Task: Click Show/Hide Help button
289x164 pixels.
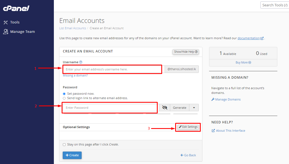Action: (185, 52)
